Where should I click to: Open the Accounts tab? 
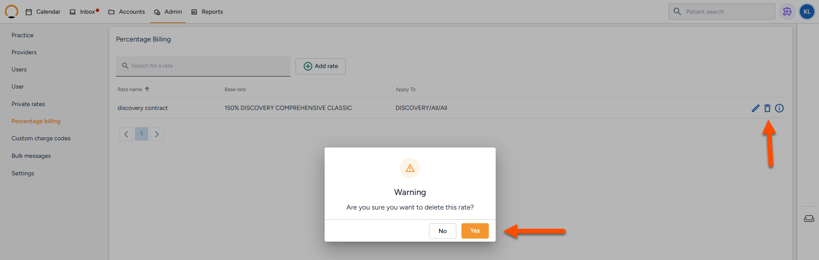pyautogui.click(x=127, y=12)
